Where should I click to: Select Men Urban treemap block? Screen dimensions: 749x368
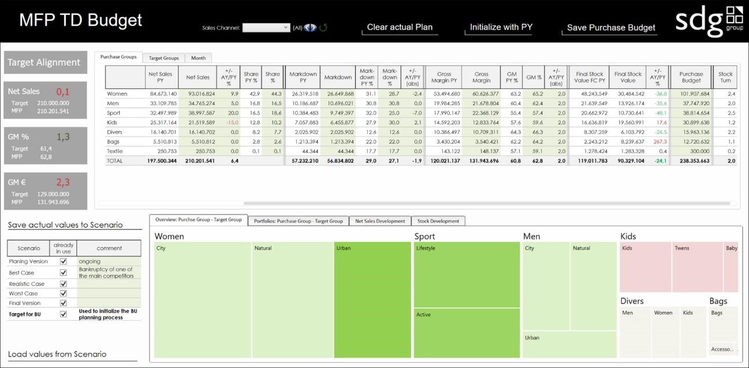tap(569, 345)
